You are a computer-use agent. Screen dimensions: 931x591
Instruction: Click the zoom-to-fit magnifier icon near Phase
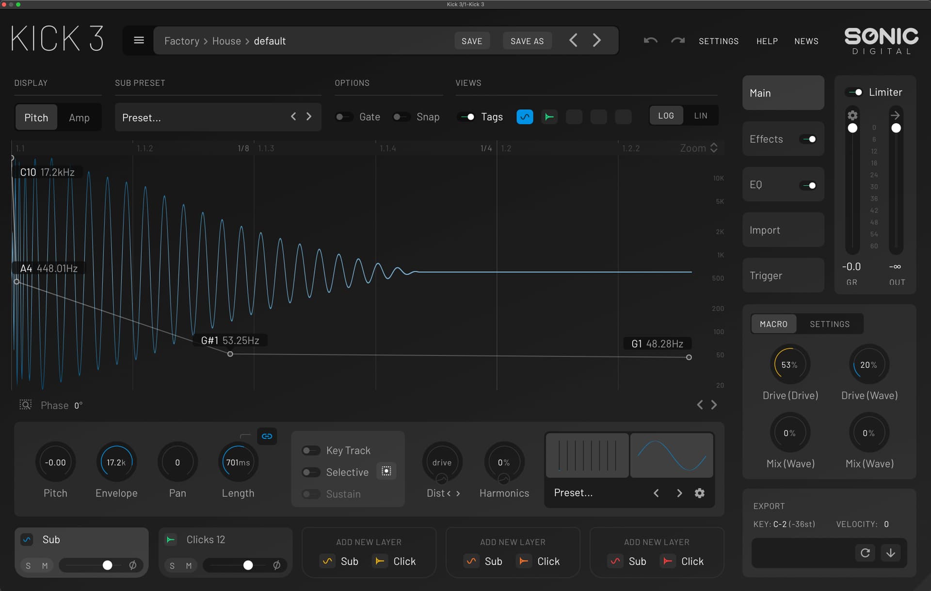[25, 405]
